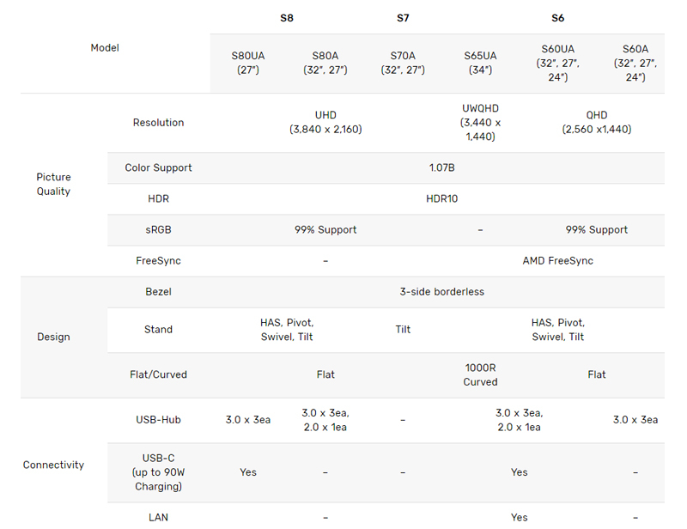Select the S80UA (27") model cell
The image size is (687, 529).
click(248, 63)
